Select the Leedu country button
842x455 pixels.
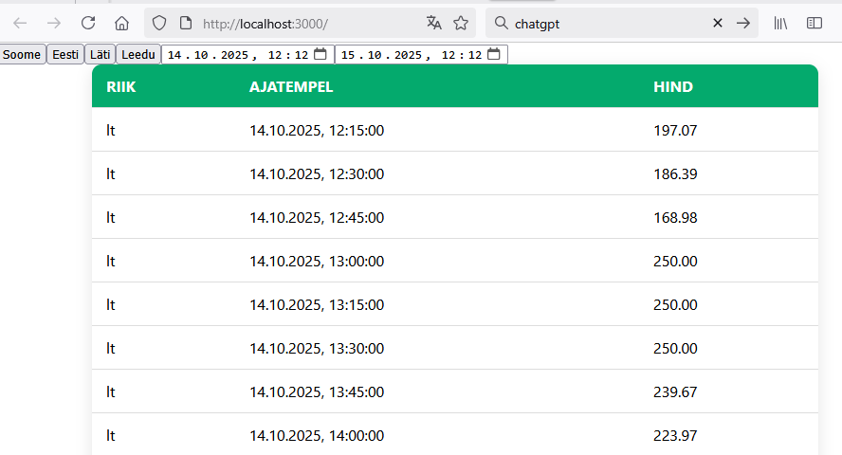137,55
